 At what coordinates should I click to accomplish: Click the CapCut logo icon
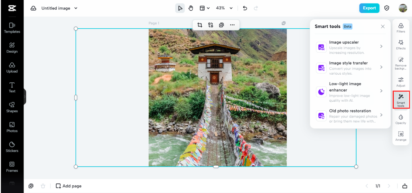tap(12, 8)
